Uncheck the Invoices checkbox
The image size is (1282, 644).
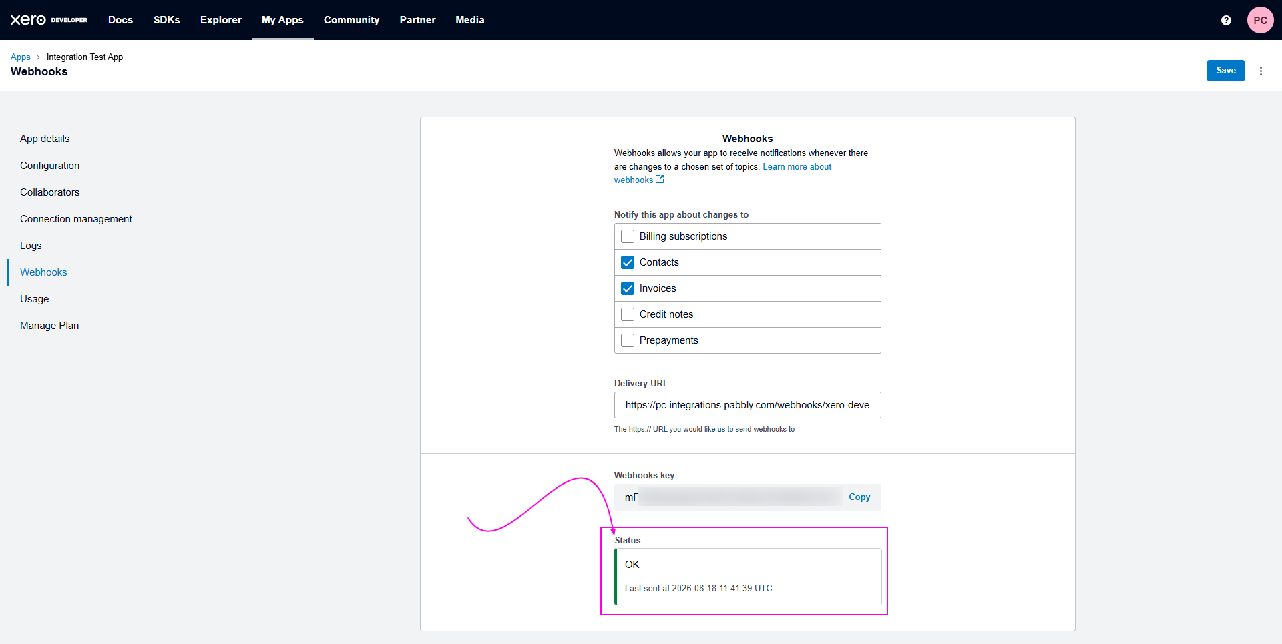tap(628, 288)
